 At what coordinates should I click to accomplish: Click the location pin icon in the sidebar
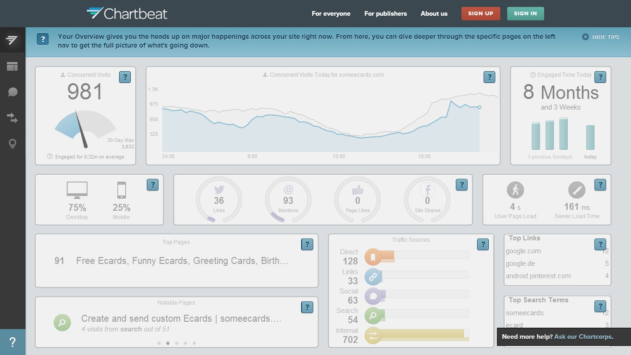coord(12,144)
